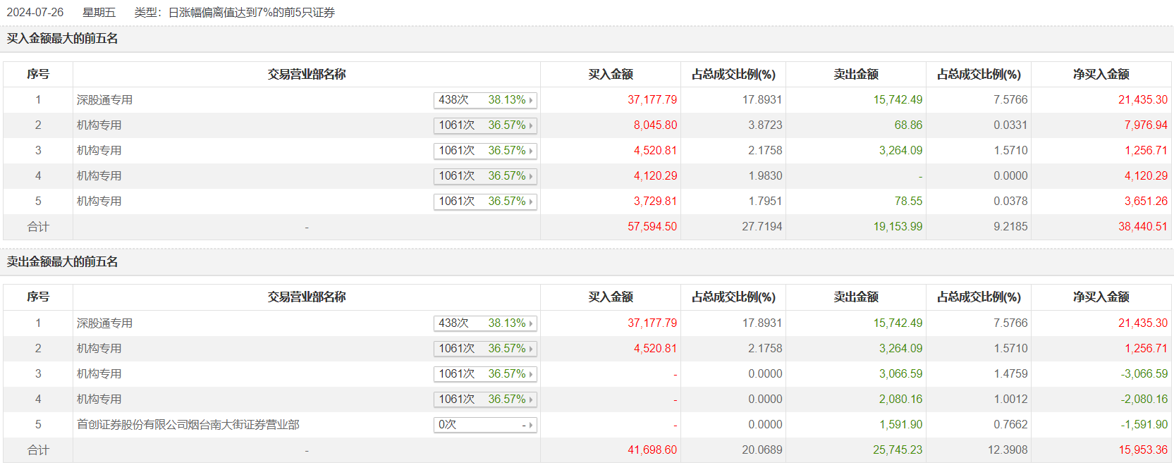
Task: Open 机构专用 in buy-table row 4
Action: [99, 176]
